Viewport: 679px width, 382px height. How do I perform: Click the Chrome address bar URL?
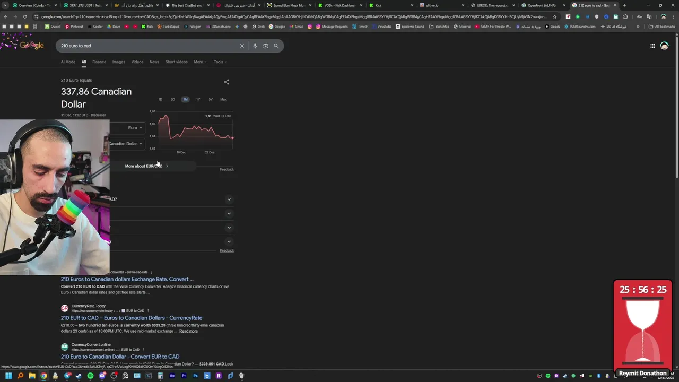click(x=294, y=16)
